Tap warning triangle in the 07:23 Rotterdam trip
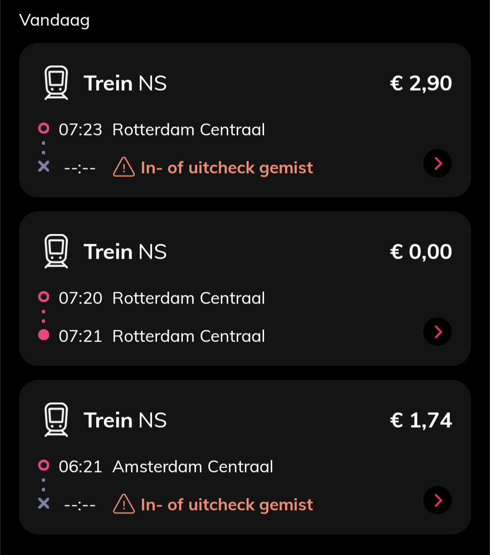Image resolution: width=490 pixels, height=555 pixels. (124, 168)
